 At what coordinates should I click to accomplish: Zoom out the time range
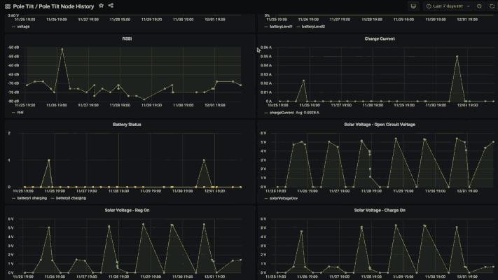pyautogui.click(x=479, y=6)
